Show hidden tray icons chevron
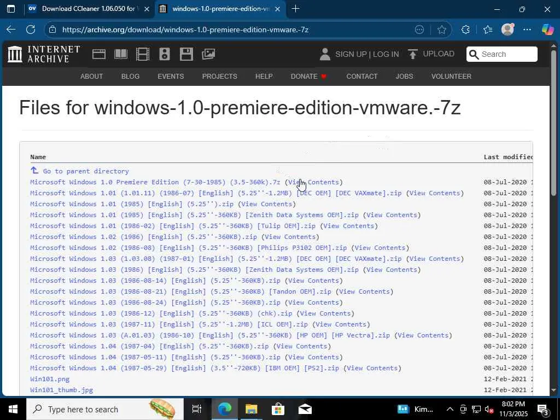Screen dimensions: 560x420 (450, 409)
